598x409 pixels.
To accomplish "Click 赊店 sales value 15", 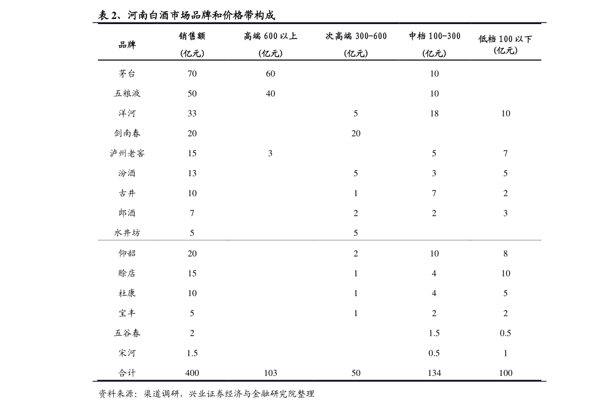I will 192,273.
